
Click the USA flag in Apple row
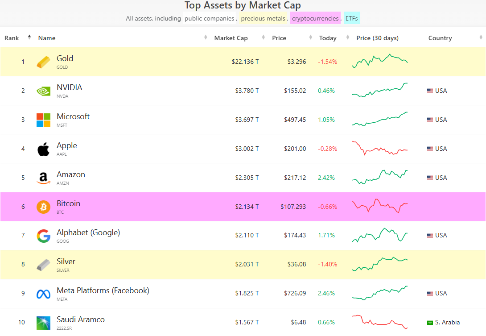pyautogui.click(x=430, y=149)
